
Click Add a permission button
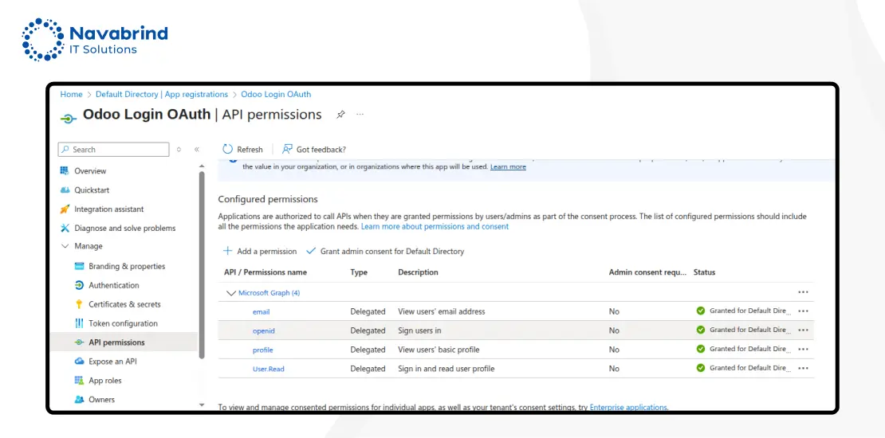260,252
